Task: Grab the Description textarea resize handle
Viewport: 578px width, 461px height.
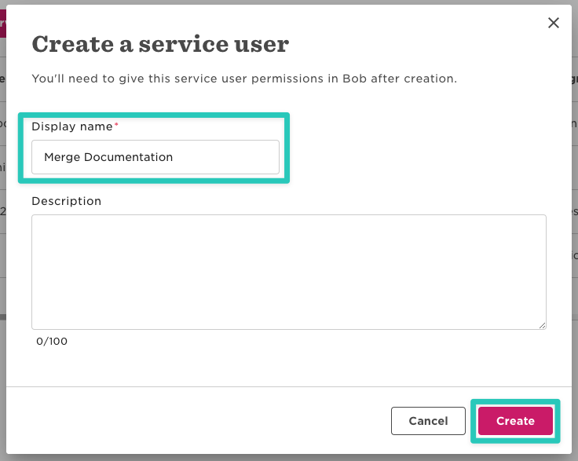Action: point(542,324)
